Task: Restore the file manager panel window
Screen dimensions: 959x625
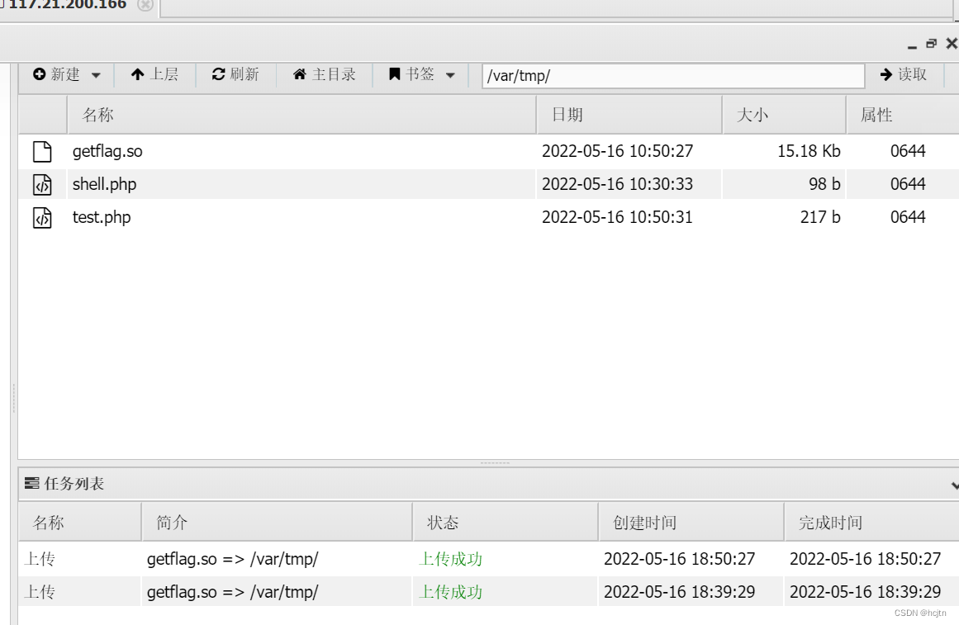Action: (932, 44)
